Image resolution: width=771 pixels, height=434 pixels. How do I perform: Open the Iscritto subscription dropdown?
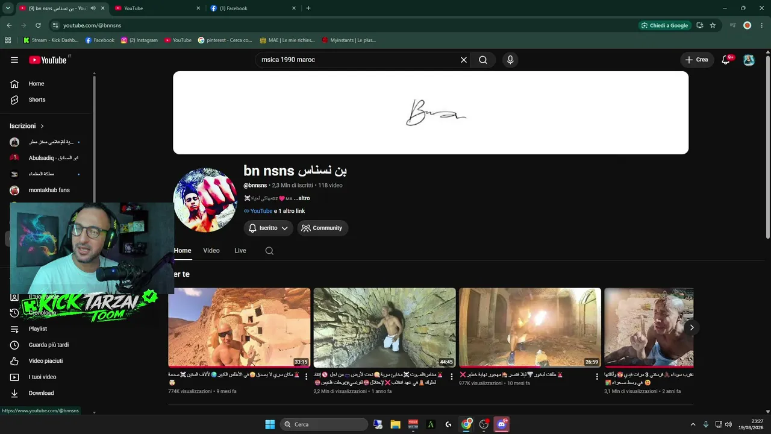pos(268,228)
